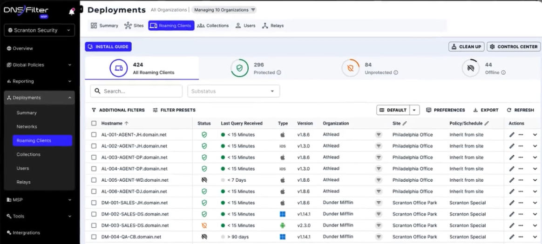This screenshot has height=244, width=542.
Task: Sort by Hostname using the arrow
Action: [x=126, y=123]
